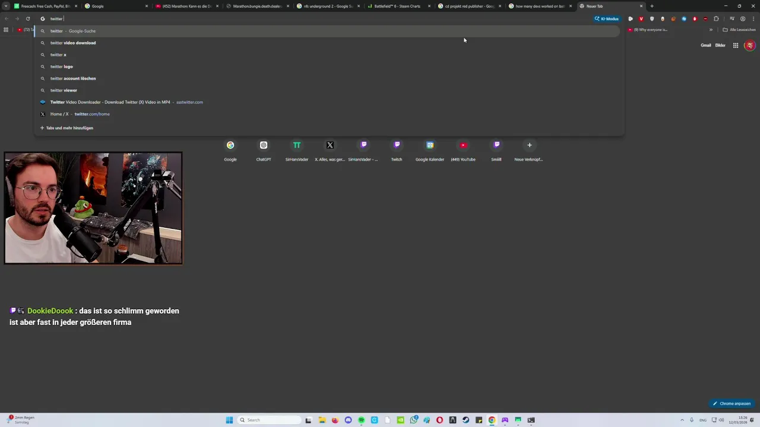
Task: Open the Extensions puzzle-piece icon
Action: point(716,18)
